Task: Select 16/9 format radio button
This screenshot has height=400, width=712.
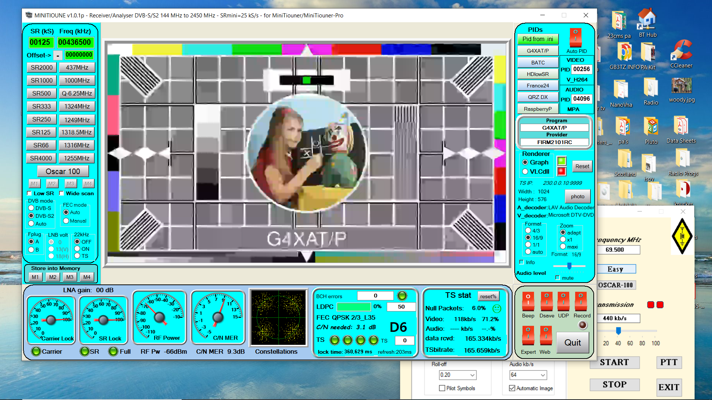Action: [528, 237]
